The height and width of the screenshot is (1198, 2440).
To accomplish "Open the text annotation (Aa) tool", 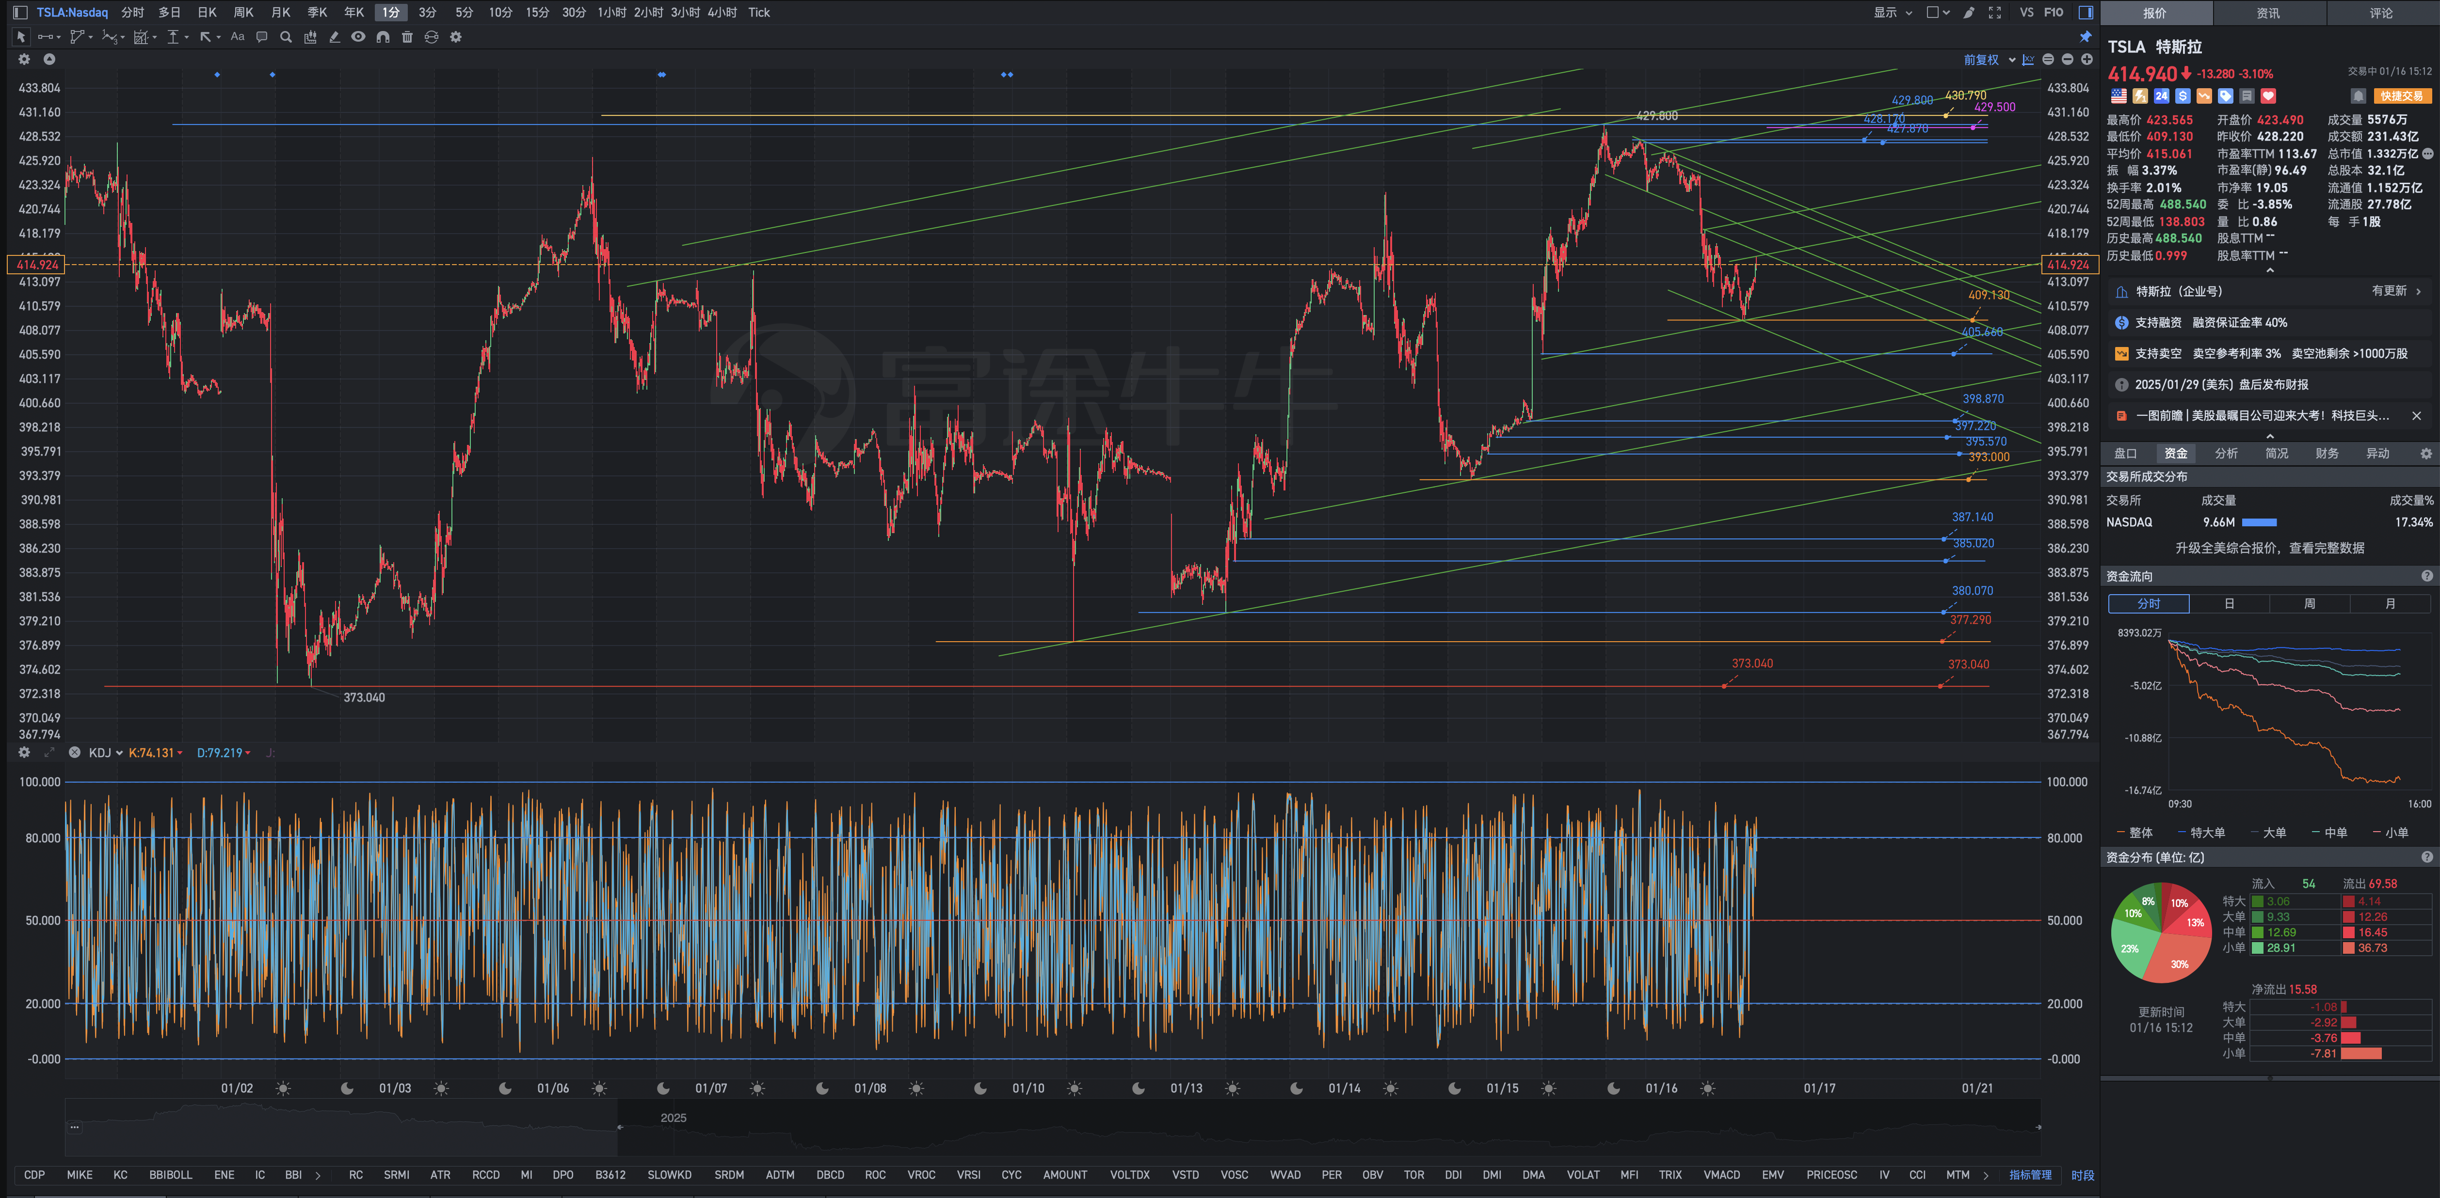I will (238, 37).
